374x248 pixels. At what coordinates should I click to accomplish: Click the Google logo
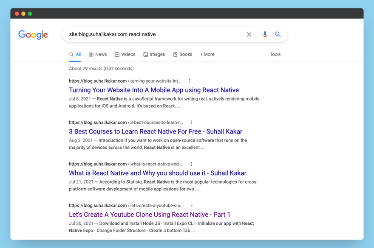(x=33, y=35)
